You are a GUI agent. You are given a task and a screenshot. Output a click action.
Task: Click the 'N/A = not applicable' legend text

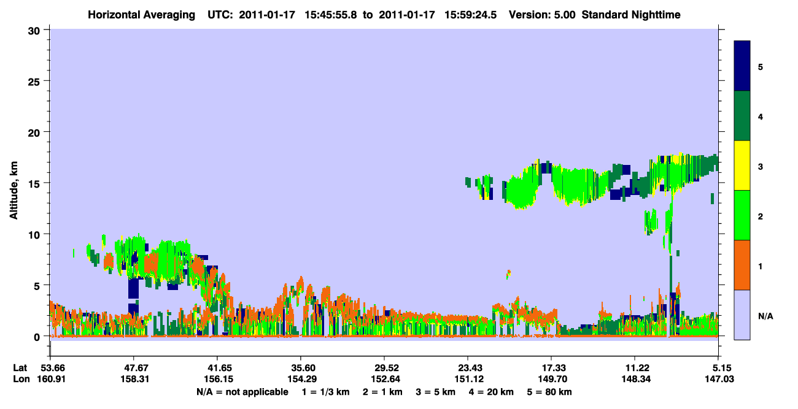pos(242,392)
